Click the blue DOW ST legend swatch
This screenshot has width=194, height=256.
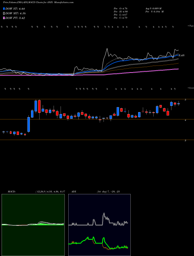[4, 9]
